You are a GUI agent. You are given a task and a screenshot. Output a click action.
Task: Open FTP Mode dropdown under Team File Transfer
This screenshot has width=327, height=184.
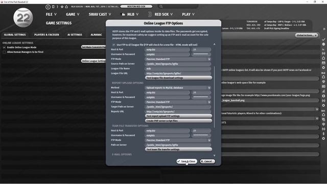click(178, 141)
